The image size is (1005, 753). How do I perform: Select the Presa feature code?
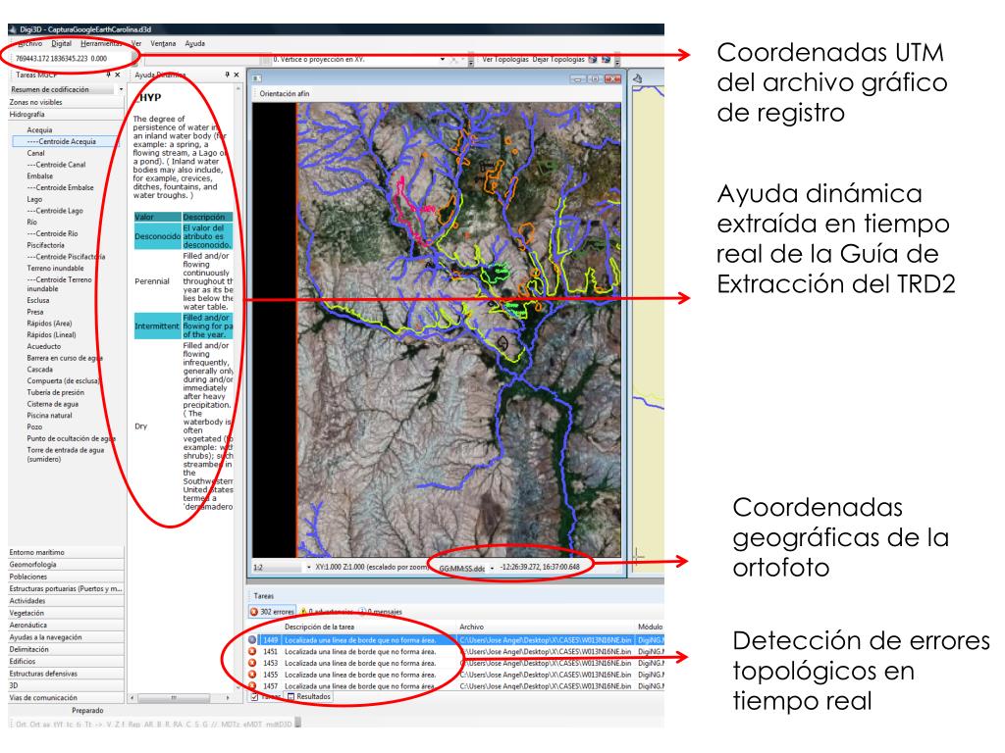click(35, 312)
